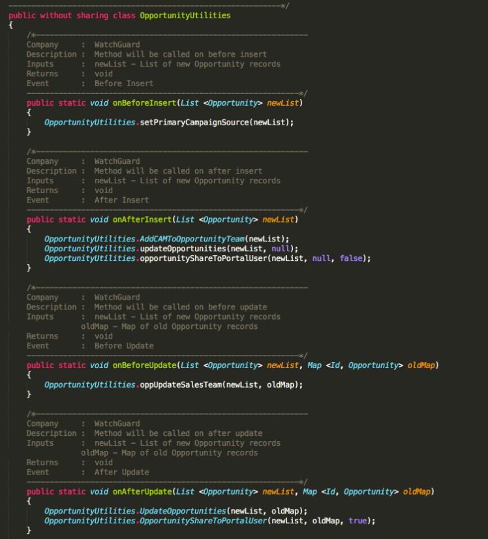Click the 'Before Update' event comment text
Image resolution: width=488 pixels, height=539 pixels.
point(124,346)
